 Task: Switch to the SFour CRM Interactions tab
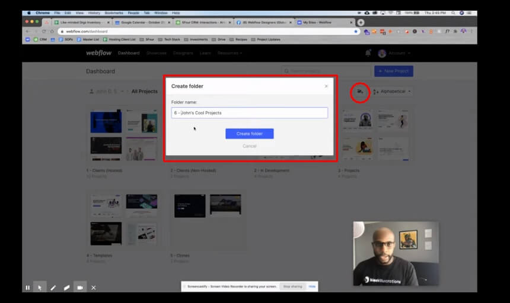click(203, 22)
